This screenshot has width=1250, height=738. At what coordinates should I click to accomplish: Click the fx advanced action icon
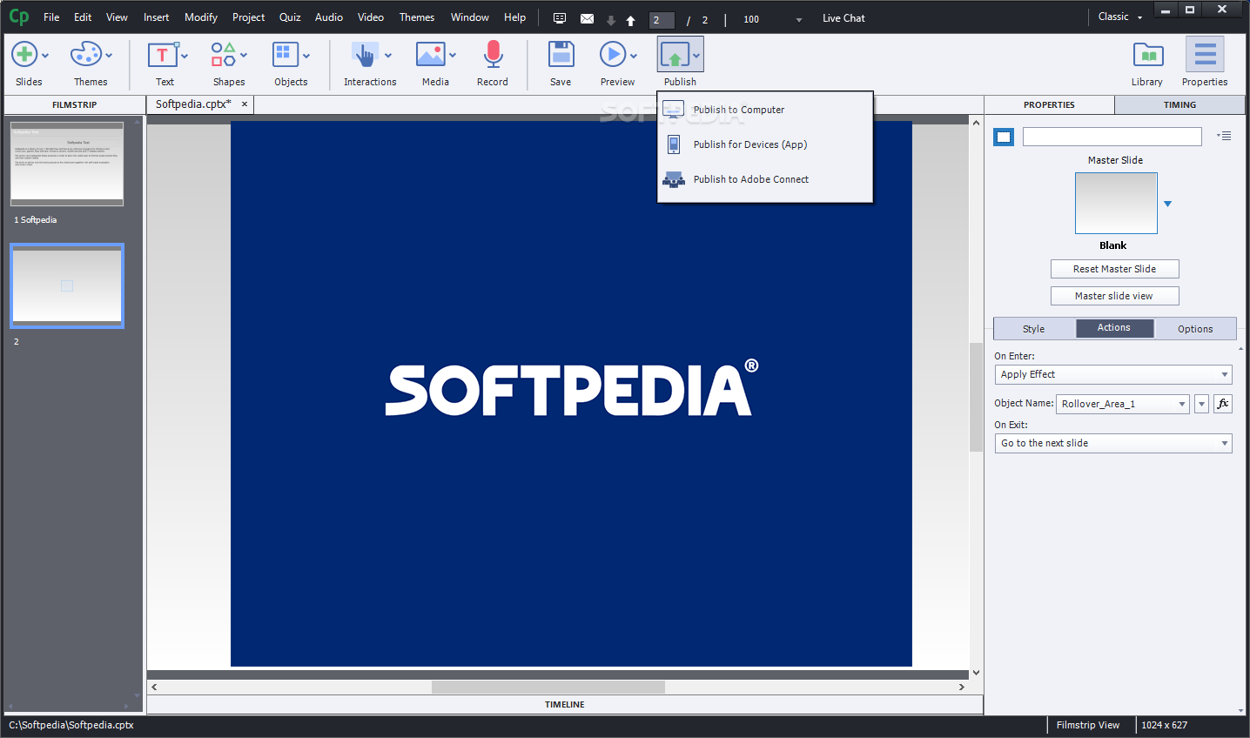pyautogui.click(x=1223, y=404)
